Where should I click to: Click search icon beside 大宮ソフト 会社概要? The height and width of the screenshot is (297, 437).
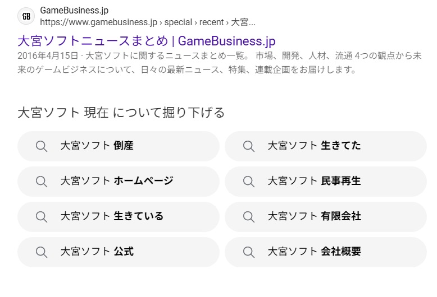(249, 252)
